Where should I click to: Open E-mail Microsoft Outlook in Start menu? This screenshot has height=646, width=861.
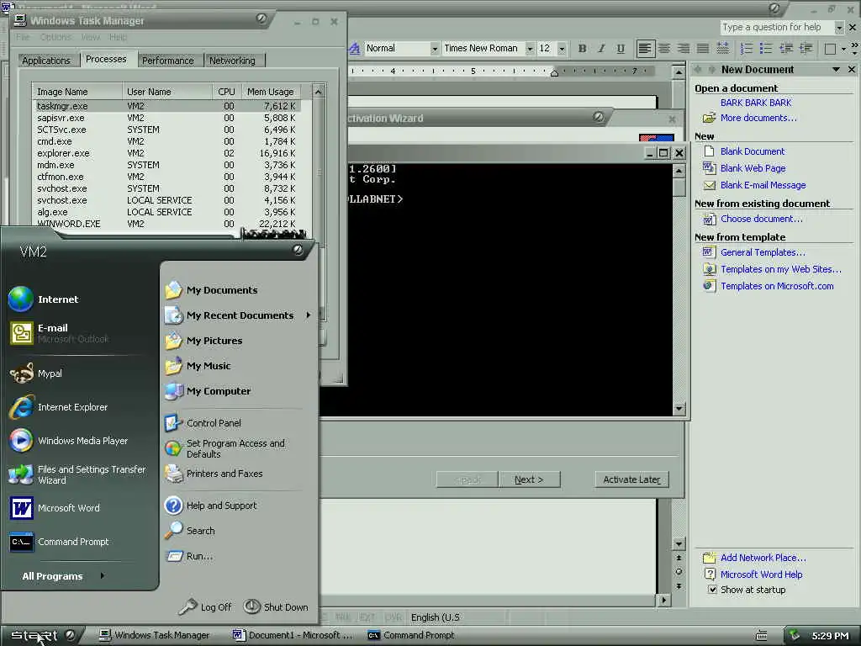point(60,333)
